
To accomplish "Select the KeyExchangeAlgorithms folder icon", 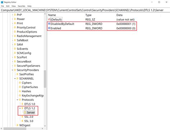I will [20, 96].
